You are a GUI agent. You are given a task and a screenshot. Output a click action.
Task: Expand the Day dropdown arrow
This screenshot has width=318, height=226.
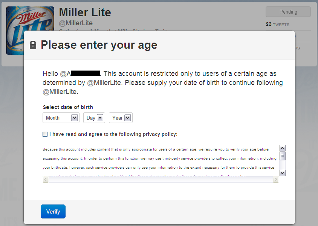(100, 118)
